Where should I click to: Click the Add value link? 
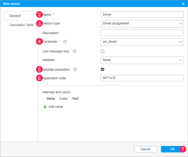coord(56,107)
